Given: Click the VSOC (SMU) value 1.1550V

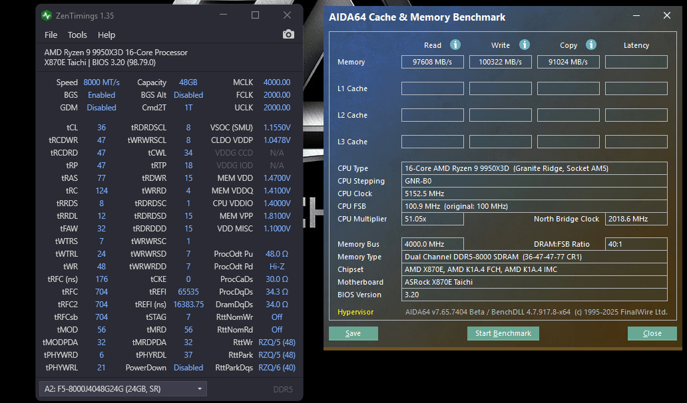Looking at the screenshot, I should click(277, 128).
